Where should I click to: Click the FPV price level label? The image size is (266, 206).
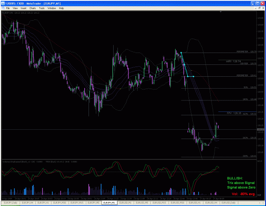[234, 113]
